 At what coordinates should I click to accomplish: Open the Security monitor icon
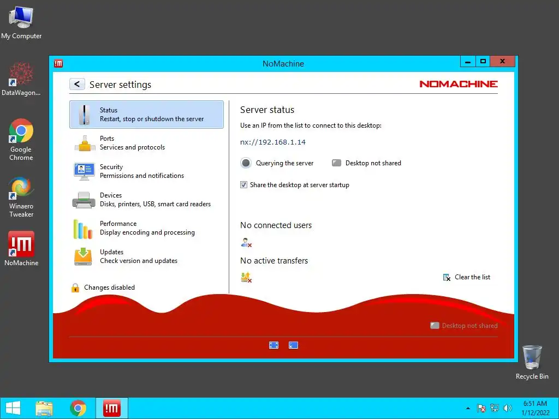coord(84,171)
